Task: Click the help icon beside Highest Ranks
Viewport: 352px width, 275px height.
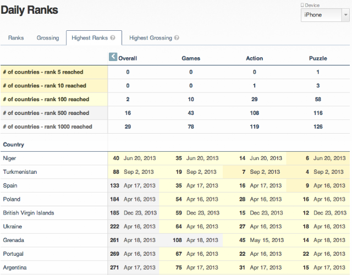Action: [113, 38]
